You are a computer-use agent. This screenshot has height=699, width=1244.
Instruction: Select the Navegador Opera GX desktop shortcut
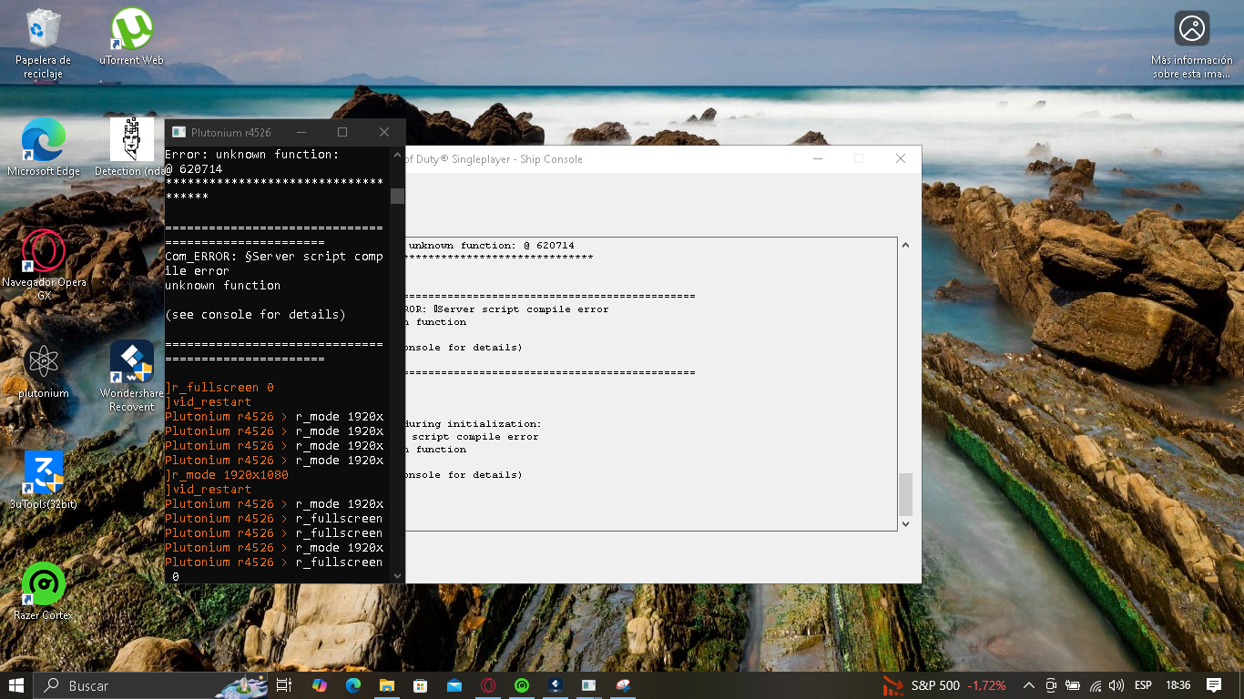(44, 264)
